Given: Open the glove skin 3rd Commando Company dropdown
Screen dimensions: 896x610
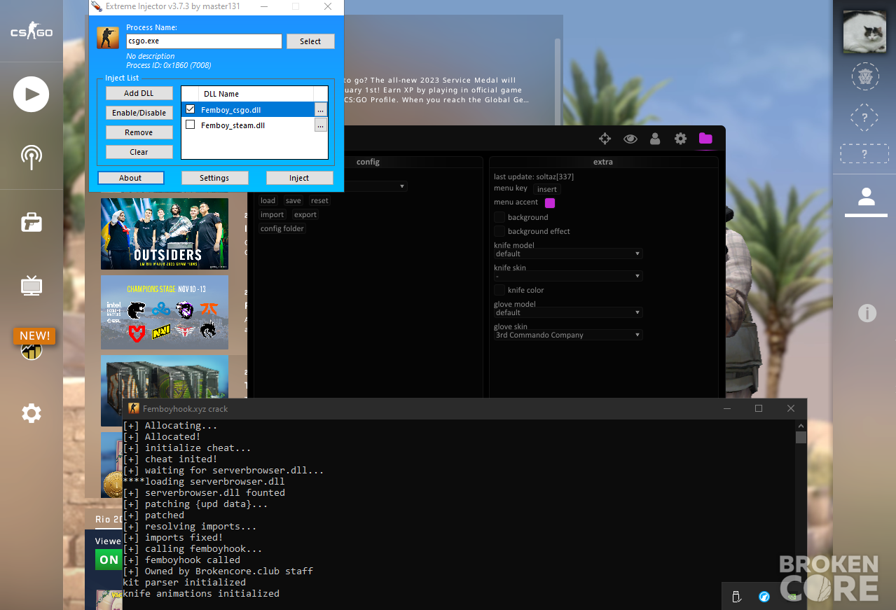Looking at the screenshot, I should point(568,335).
